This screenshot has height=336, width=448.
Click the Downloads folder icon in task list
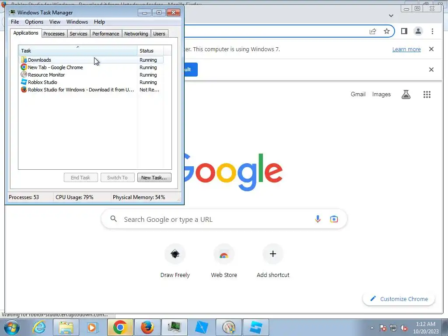pos(24,60)
